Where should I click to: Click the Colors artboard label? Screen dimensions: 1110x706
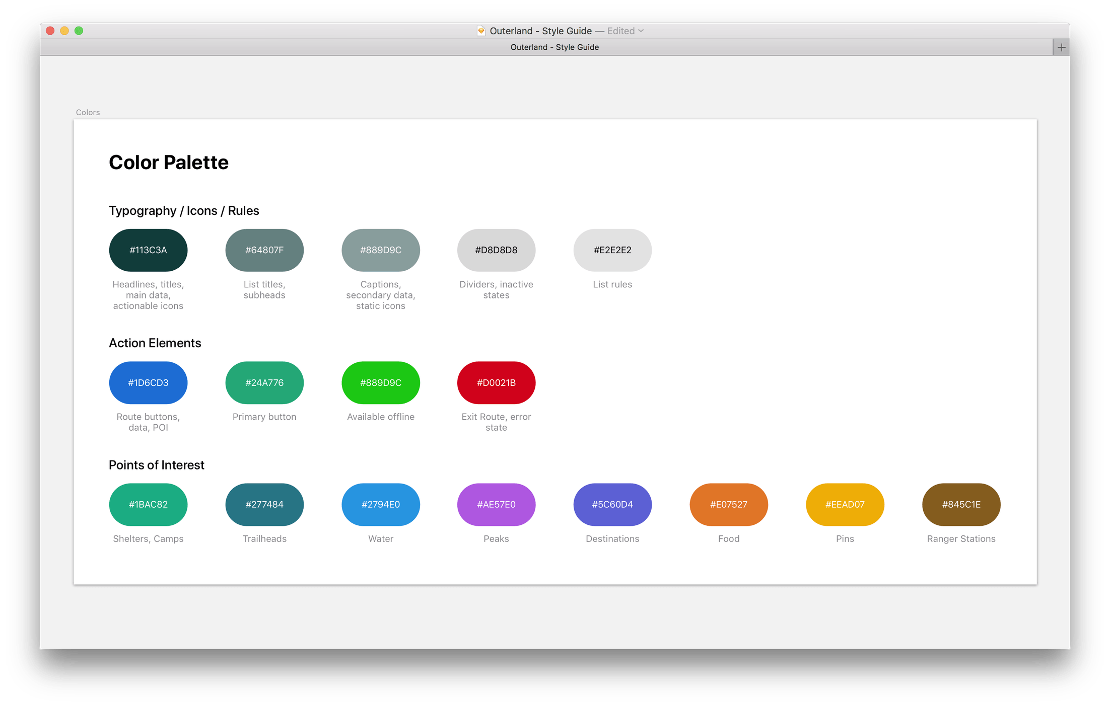(x=88, y=112)
